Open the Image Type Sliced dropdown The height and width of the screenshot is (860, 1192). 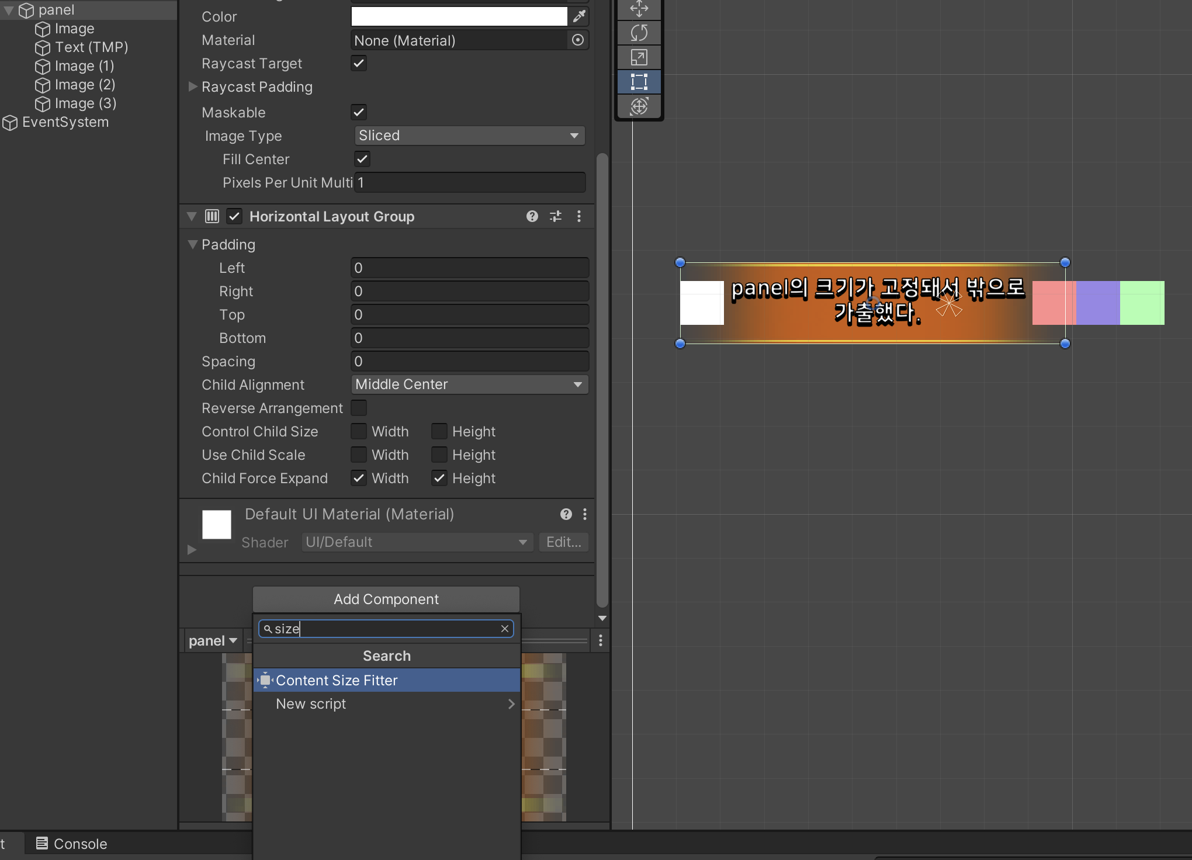tap(469, 136)
